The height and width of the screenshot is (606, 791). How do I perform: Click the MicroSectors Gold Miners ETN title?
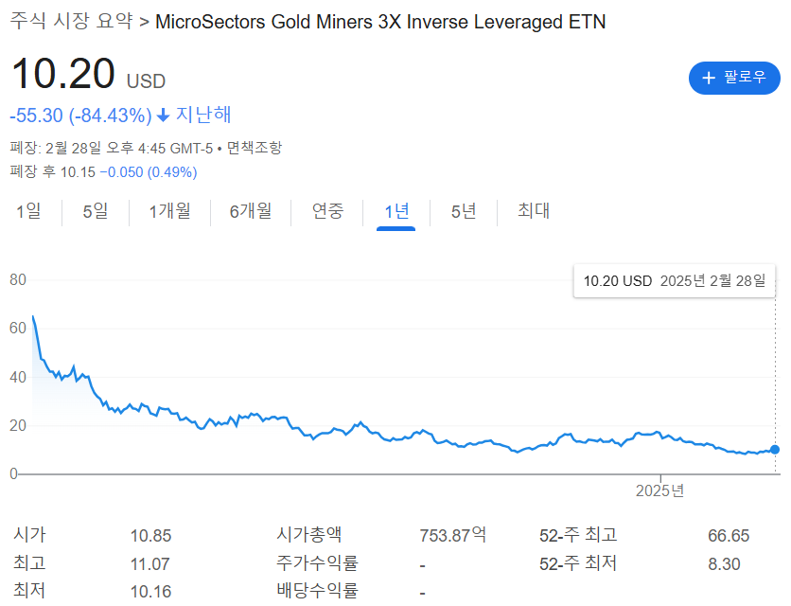point(380,22)
